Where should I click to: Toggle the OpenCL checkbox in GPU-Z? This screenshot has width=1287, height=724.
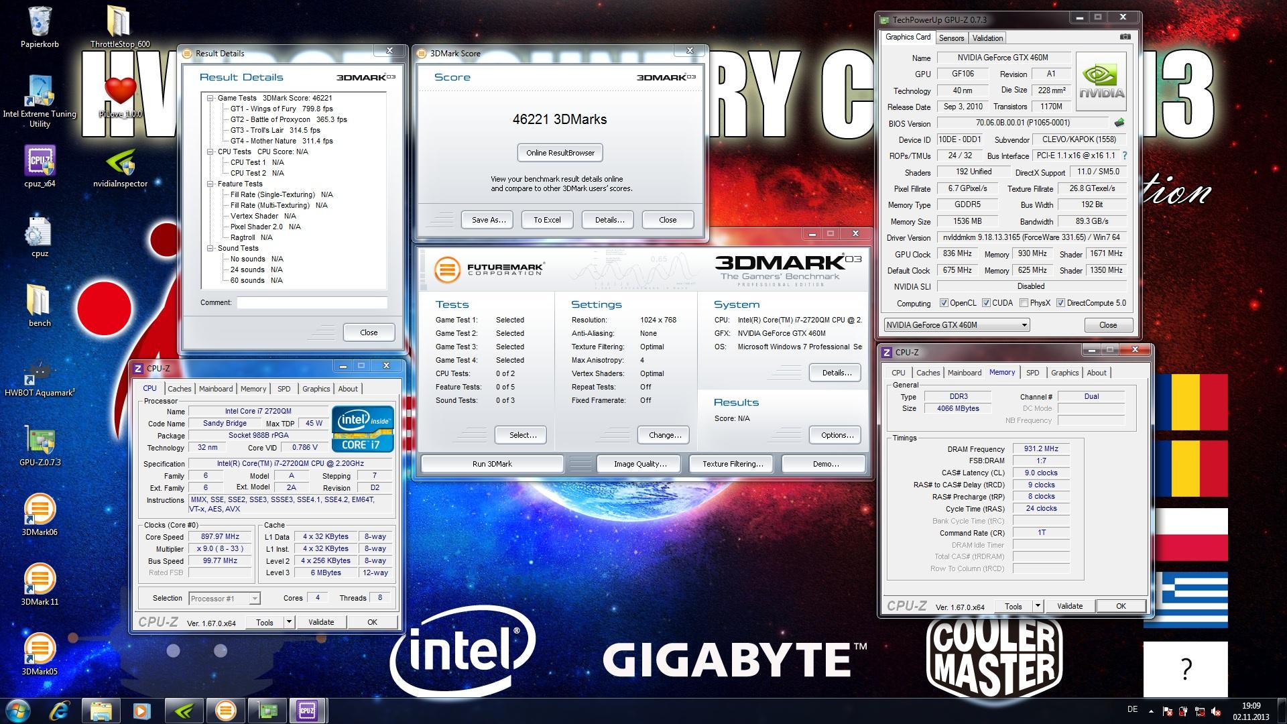[x=944, y=303]
